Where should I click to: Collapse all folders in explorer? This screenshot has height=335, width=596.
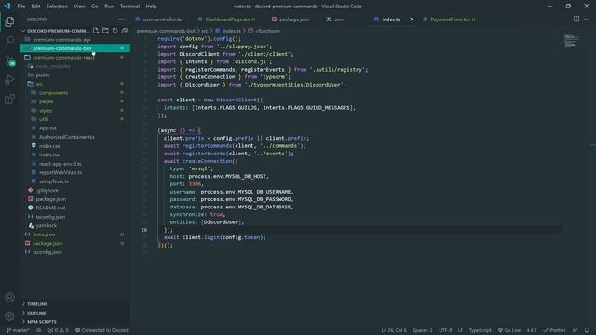click(125, 31)
